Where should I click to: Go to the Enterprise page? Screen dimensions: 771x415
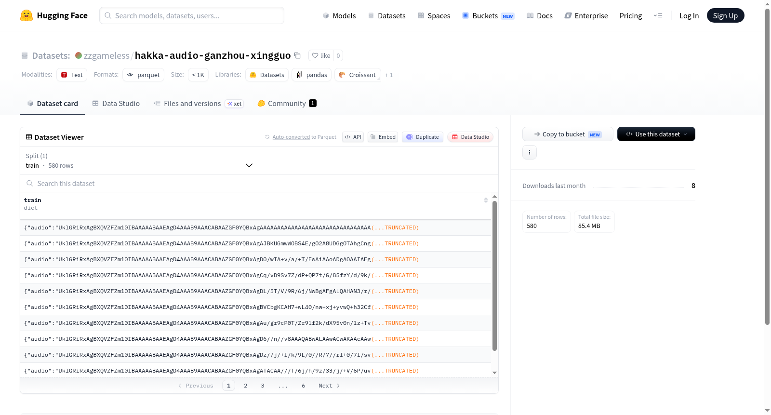tap(586, 15)
